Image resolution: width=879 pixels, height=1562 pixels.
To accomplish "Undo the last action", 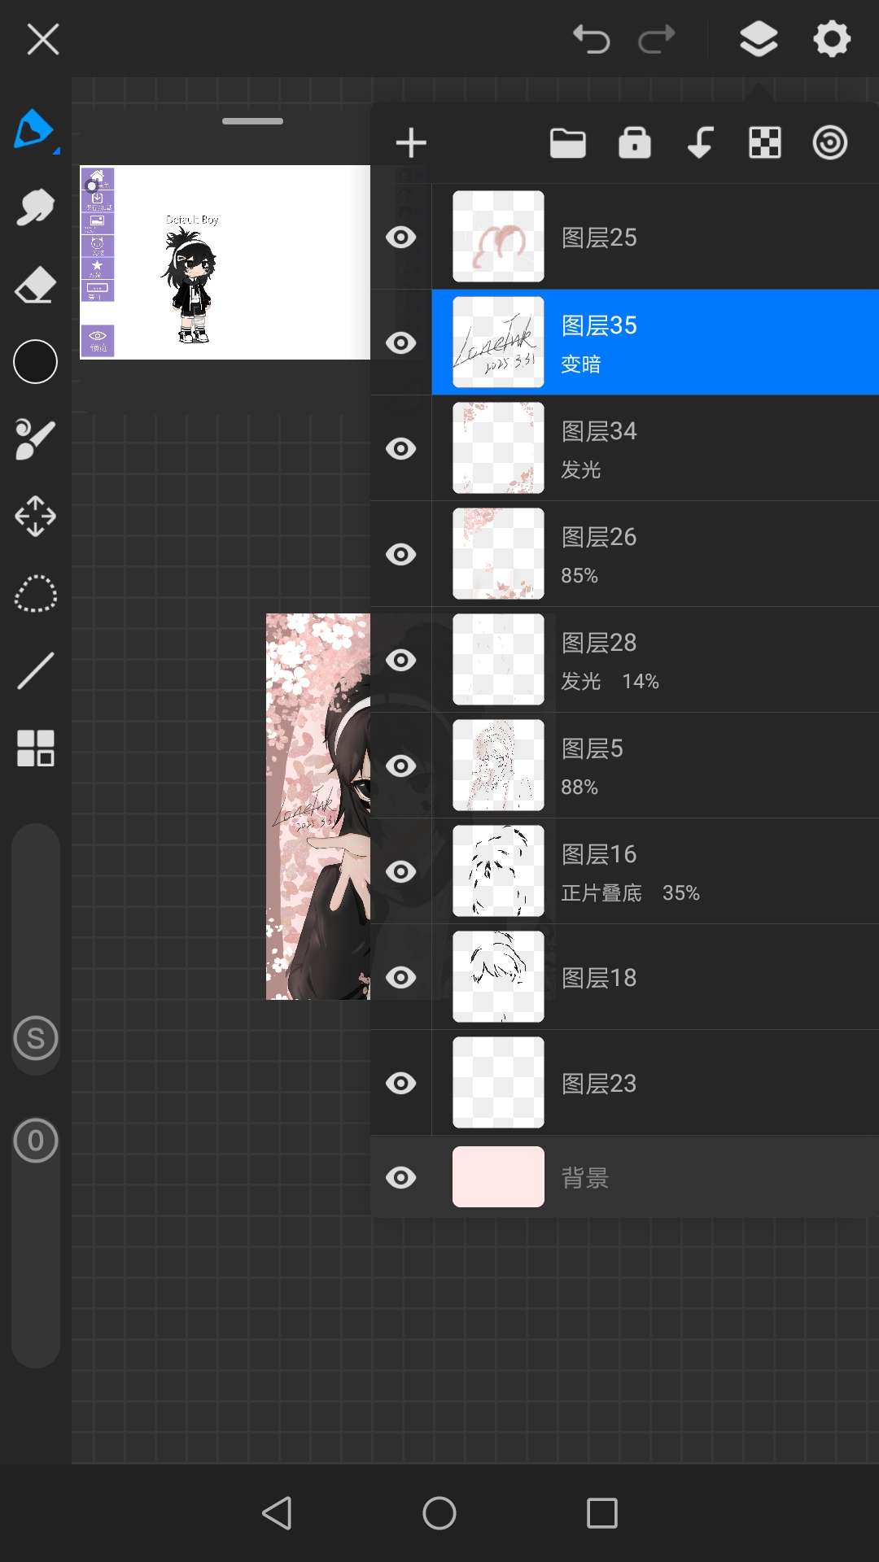I will coord(591,39).
